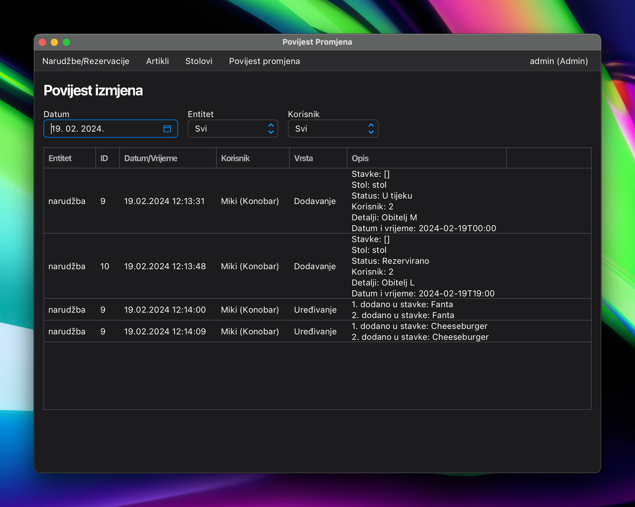Click the admin (Admin) user menu
The height and width of the screenshot is (507, 635).
pyautogui.click(x=559, y=61)
